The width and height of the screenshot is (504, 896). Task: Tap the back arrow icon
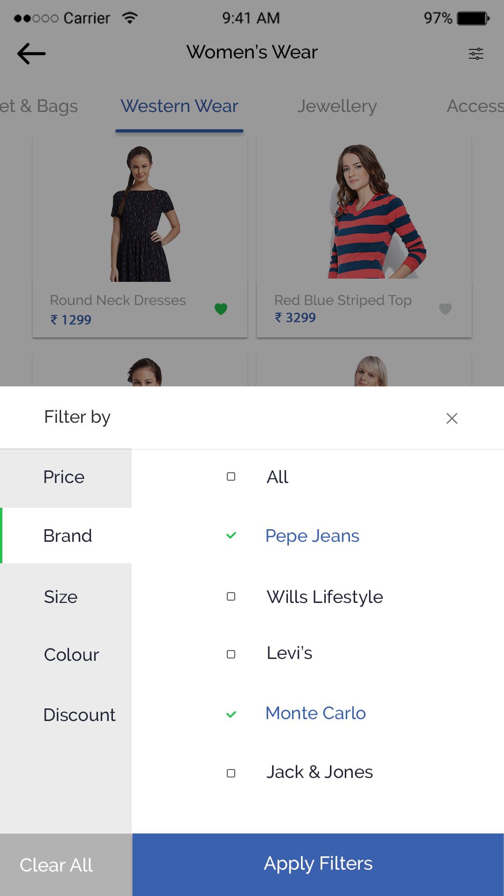(31, 54)
